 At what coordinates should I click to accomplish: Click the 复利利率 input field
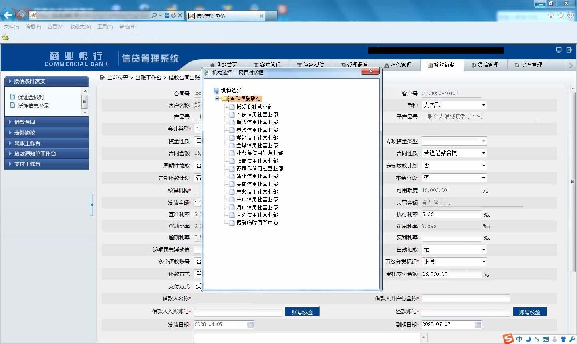click(452, 238)
